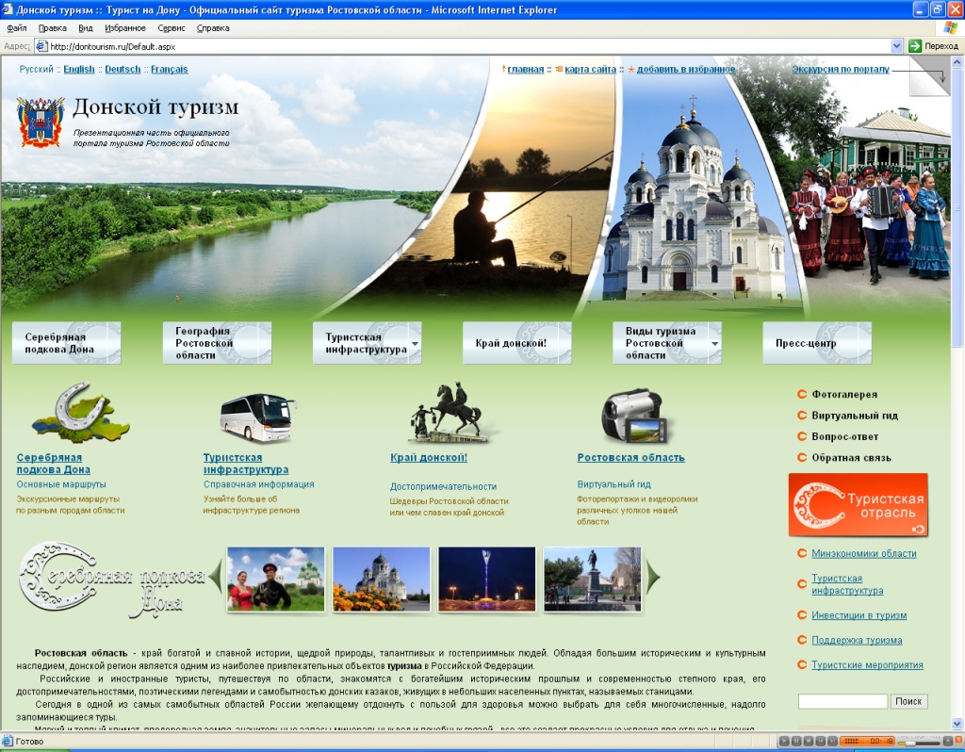Click the добавить в избранное link
Image resolution: width=965 pixels, height=752 pixels.
point(686,69)
